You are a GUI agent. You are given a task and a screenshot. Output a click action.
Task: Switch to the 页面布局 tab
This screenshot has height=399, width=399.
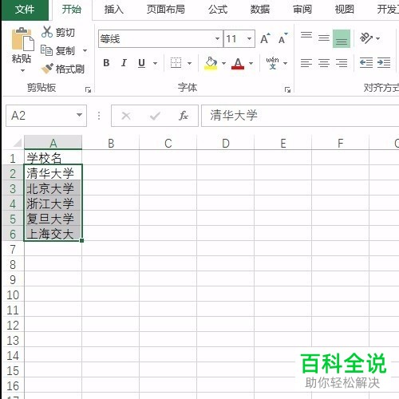pyautogui.click(x=166, y=10)
